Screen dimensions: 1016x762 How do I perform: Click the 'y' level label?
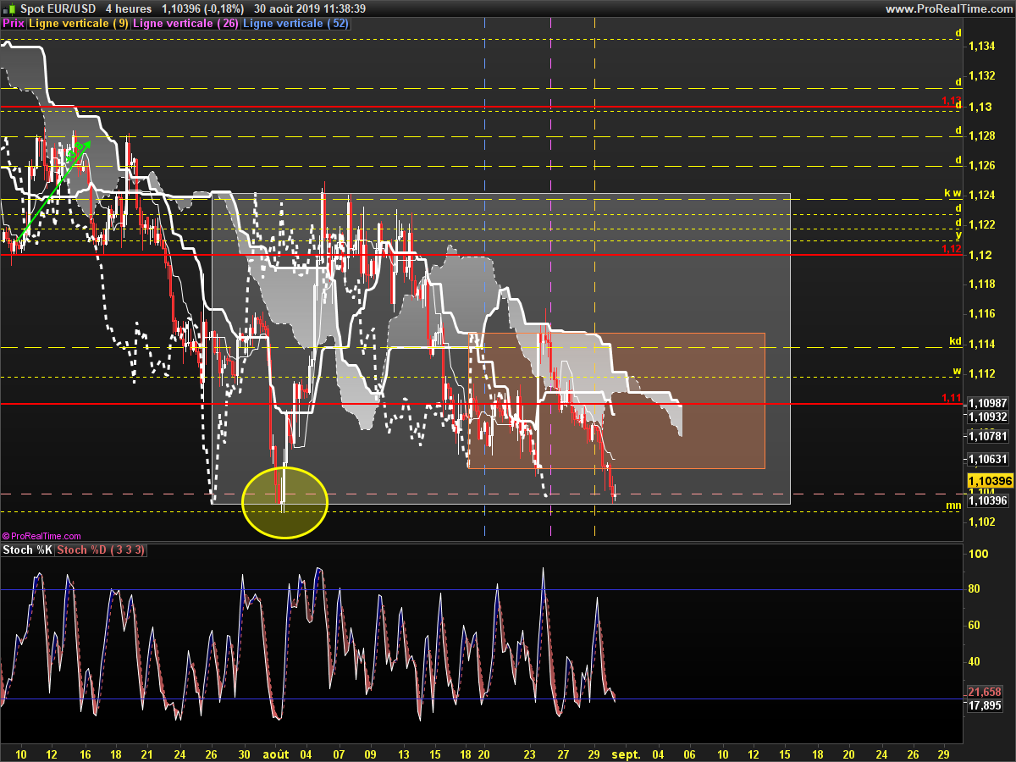tap(958, 235)
